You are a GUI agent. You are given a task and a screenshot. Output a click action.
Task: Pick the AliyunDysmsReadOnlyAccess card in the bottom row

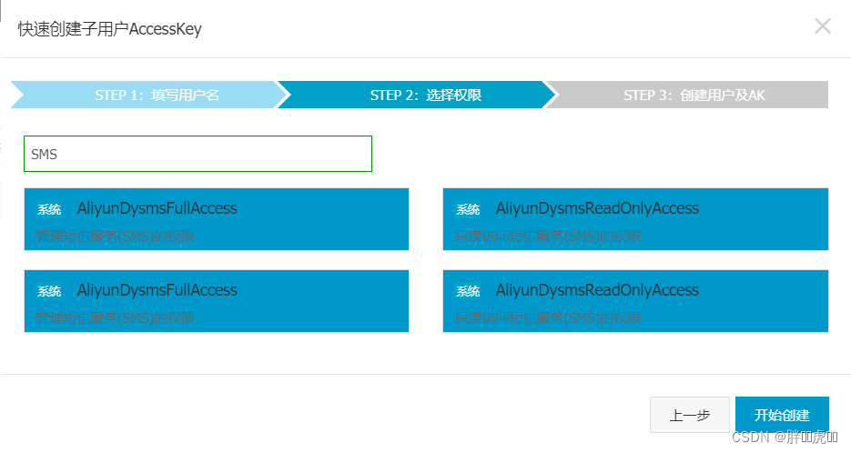tap(635, 301)
